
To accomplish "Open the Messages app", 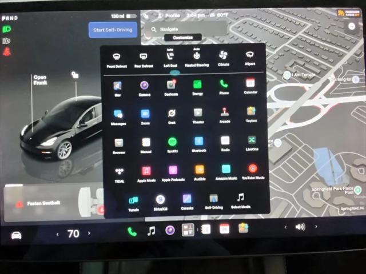I will [x=118, y=118].
